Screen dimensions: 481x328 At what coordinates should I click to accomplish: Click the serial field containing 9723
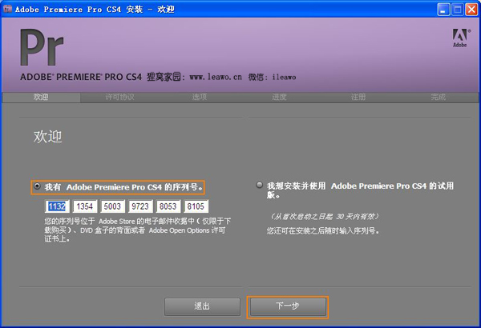click(x=140, y=206)
